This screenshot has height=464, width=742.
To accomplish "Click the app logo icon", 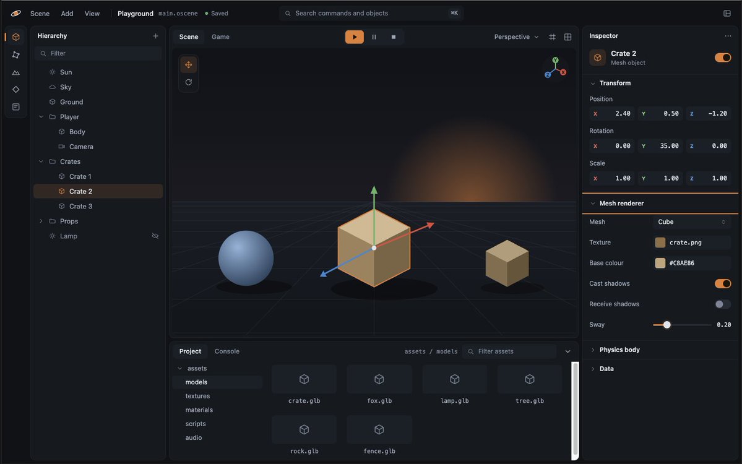I will [x=15, y=13].
